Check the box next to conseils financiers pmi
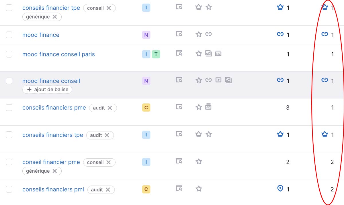The image size is (344, 205). [x=9, y=189]
